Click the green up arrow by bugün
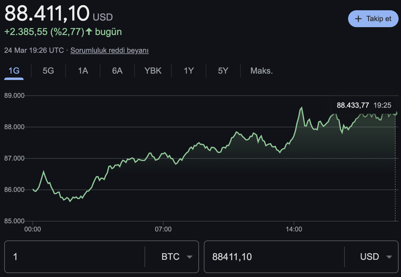The image size is (401, 277). (89, 31)
